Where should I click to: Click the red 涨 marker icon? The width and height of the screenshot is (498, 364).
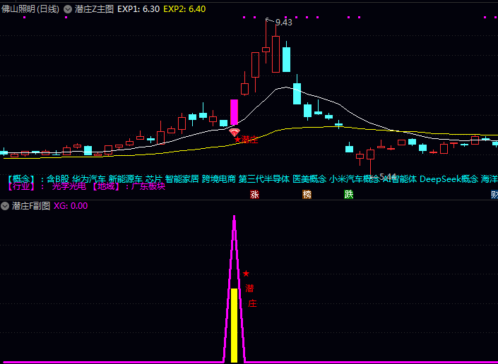pyautogui.click(x=254, y=195)
